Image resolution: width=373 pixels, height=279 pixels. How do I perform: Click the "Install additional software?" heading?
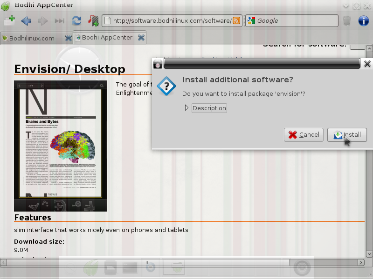click(x=238, y=80)
